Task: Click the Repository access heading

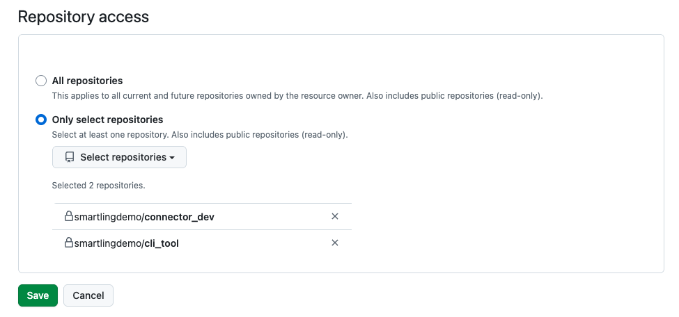Action: 83,17
